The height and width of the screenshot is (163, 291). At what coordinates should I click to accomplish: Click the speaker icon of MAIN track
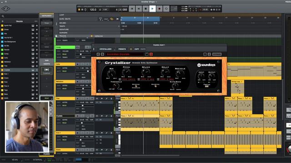pyautogui.click(x=33, y=98)
